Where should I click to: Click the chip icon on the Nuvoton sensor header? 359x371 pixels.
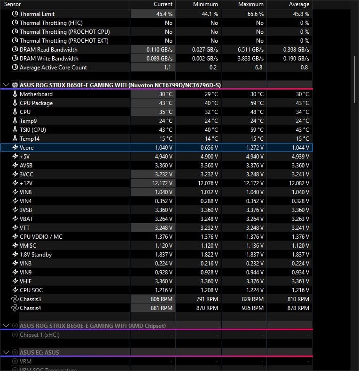coord(15,85)
